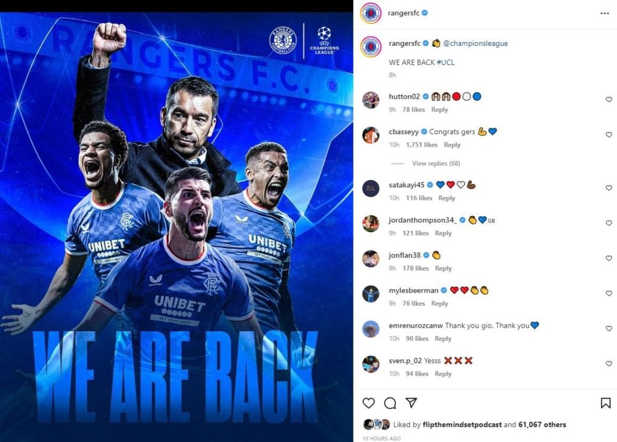Open the @championsleague mention
Viewport: 617px width, 442px height.
pyautogui.click(x=475, y=43)
